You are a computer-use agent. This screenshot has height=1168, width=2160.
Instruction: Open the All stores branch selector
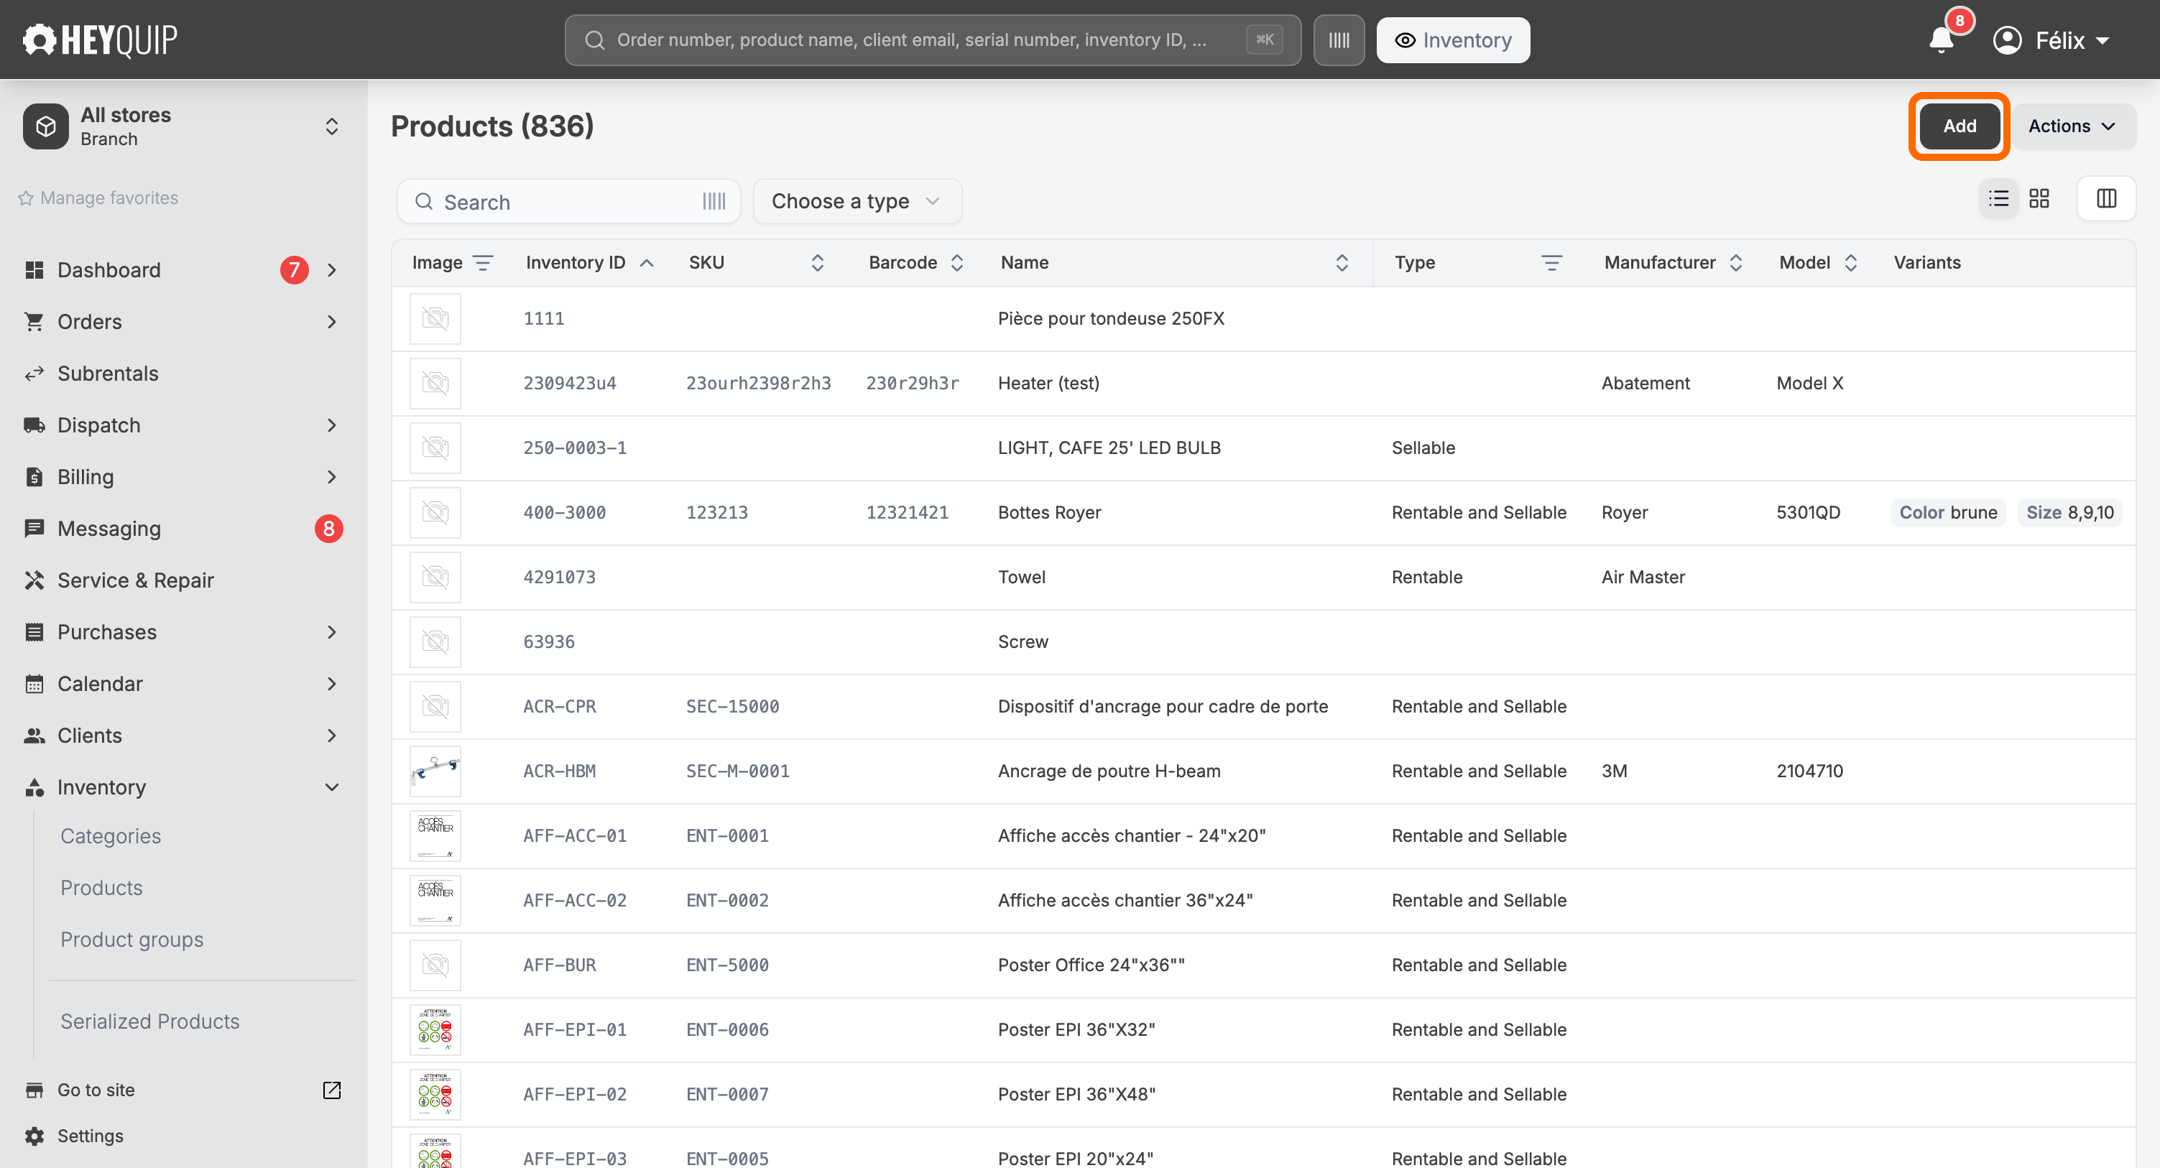[183, 126]
